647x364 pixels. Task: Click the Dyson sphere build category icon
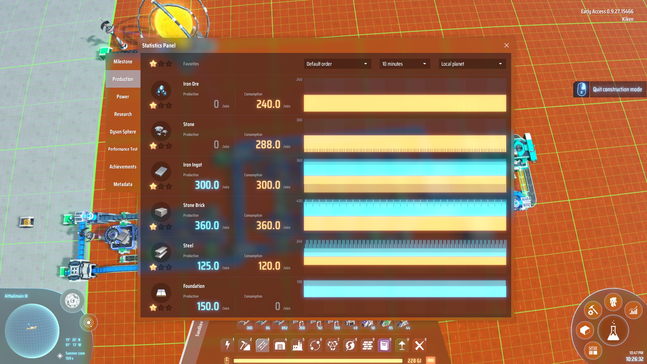350,345
